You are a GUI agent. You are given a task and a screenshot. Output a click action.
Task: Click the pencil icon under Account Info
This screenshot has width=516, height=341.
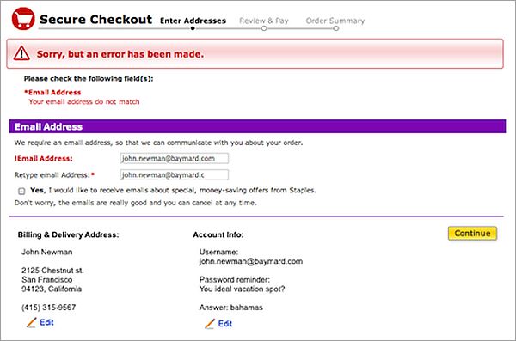tap(210, 324)
